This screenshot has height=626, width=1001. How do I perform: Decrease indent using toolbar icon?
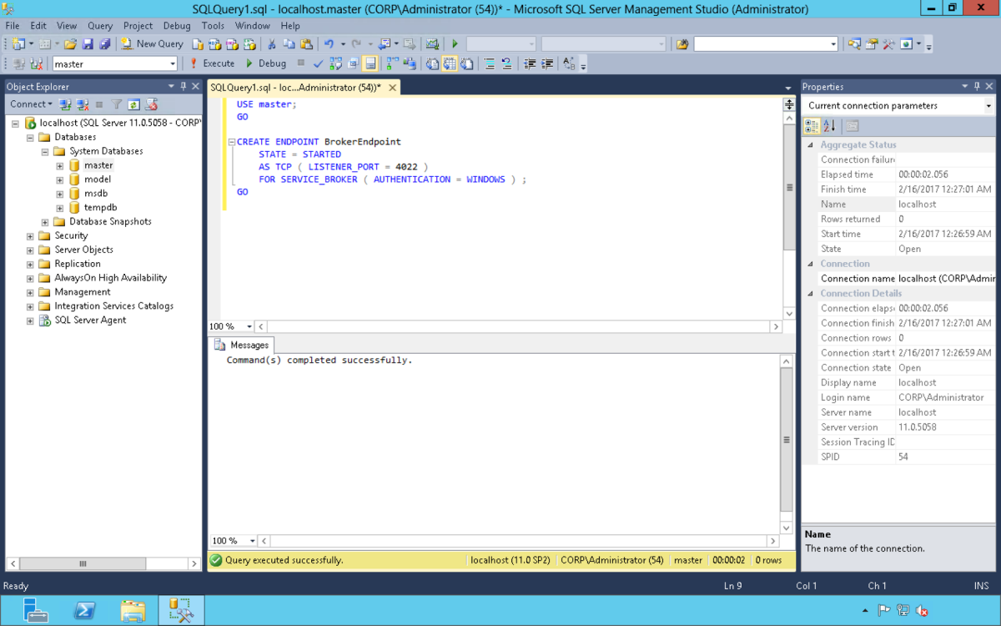530,63
